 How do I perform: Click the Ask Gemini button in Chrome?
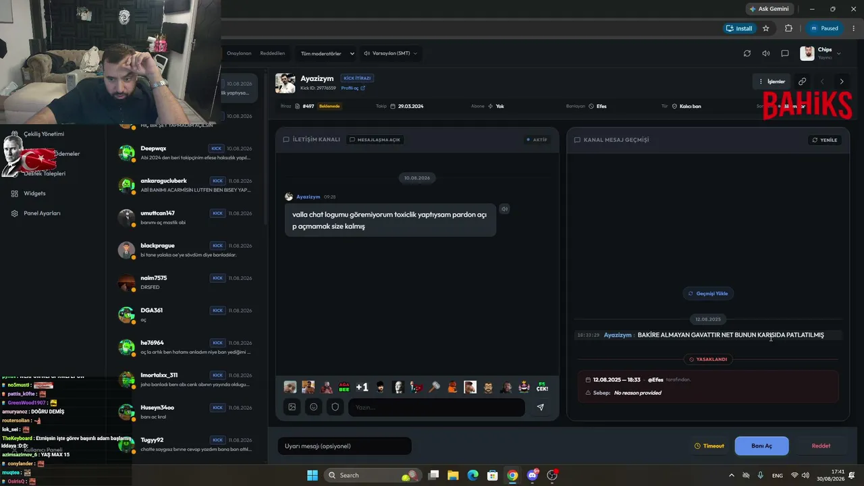(769, 9)
